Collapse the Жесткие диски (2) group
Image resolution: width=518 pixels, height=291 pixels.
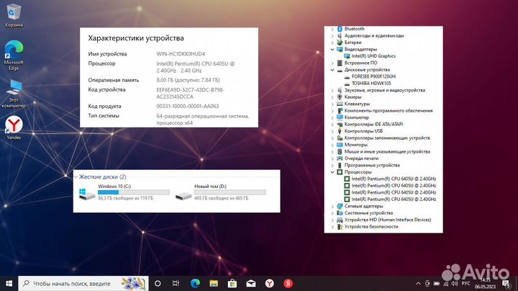coord(76,177)
